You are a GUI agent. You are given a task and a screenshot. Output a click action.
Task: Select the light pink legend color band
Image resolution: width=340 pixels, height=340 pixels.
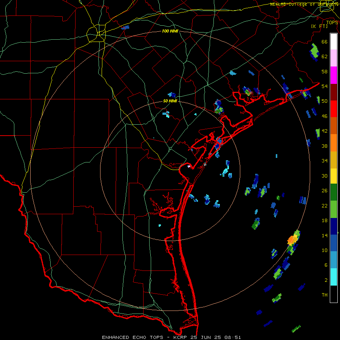point(334,58)
